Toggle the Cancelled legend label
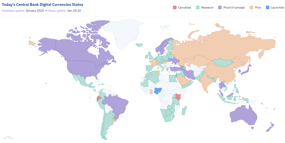This screenshot has height=143, width=285. point(184,7)
